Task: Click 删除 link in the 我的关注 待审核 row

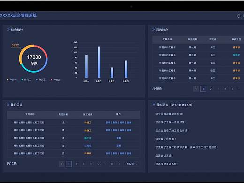Action: 115,153
